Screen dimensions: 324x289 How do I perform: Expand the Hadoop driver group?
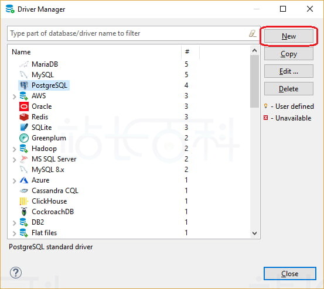pos(14,149)
